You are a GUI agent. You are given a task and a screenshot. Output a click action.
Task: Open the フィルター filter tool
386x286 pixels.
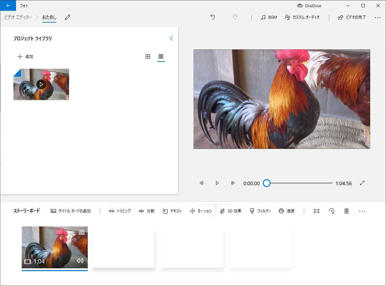pyautogui.click(x=261, y=211)
